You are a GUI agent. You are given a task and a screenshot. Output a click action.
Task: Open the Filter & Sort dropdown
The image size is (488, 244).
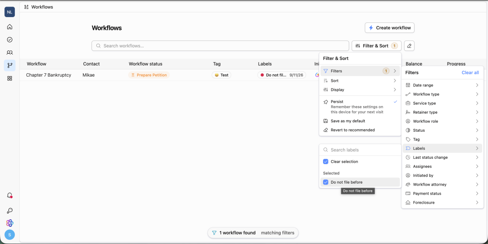click(376, 46)
